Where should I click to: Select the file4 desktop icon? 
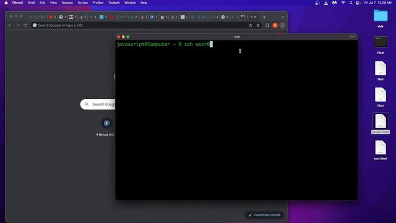(x=381, y=45)
